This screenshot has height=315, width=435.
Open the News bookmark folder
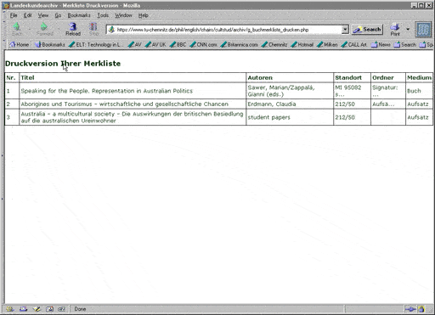click(x=381, y=45)
